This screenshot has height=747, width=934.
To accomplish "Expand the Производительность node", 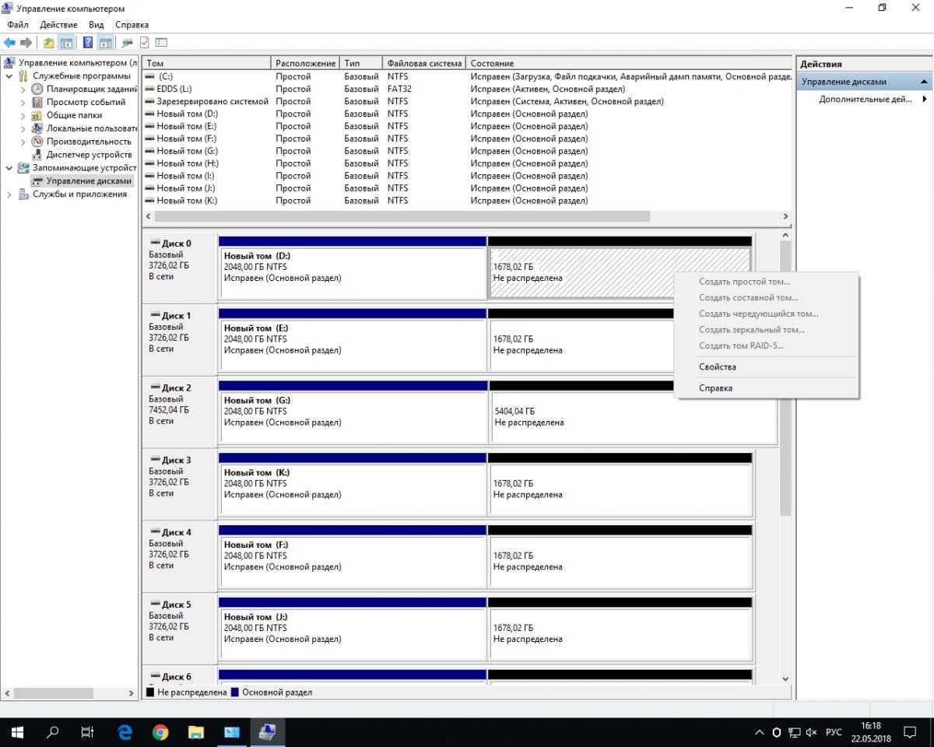I will 23,142.
